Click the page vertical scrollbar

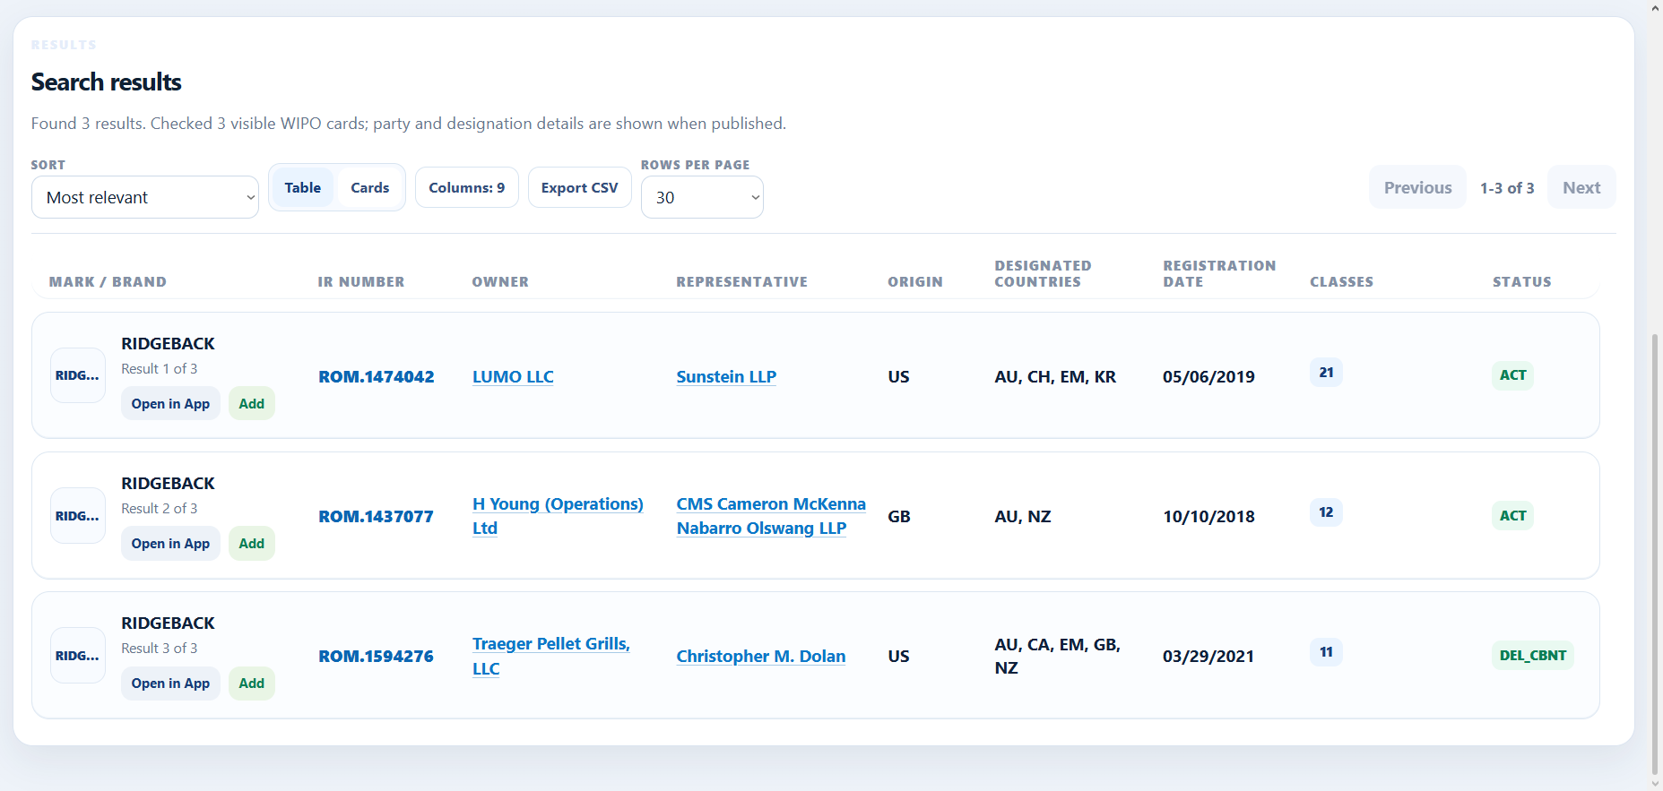[1655, 555]
